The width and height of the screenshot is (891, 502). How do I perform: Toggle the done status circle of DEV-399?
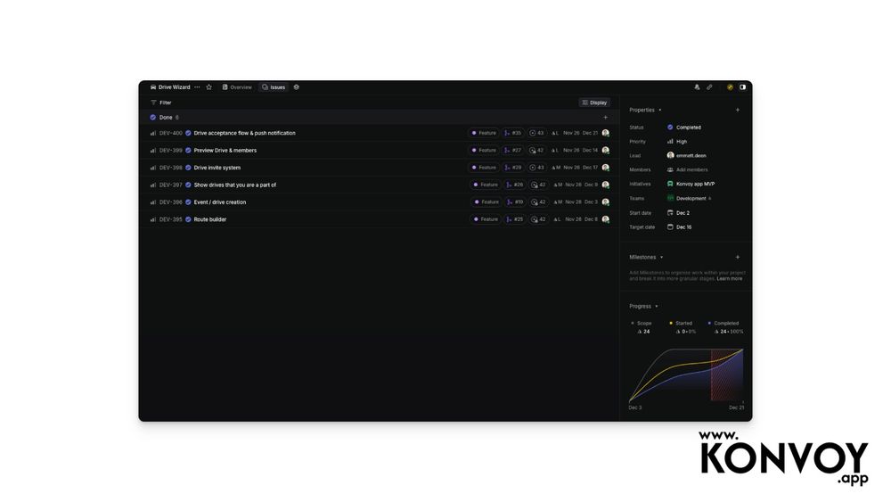pyautogui.click(x=188, y=150)
